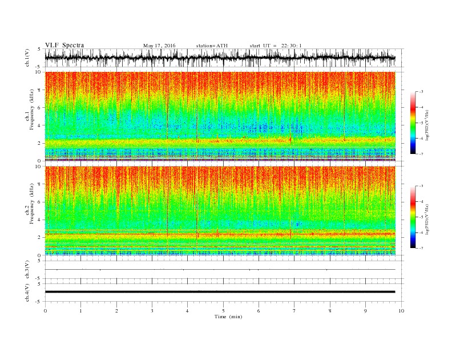Click time-axis tick label "1"
452x349 pixels.
pyautogui.click(x=80, y=311)
